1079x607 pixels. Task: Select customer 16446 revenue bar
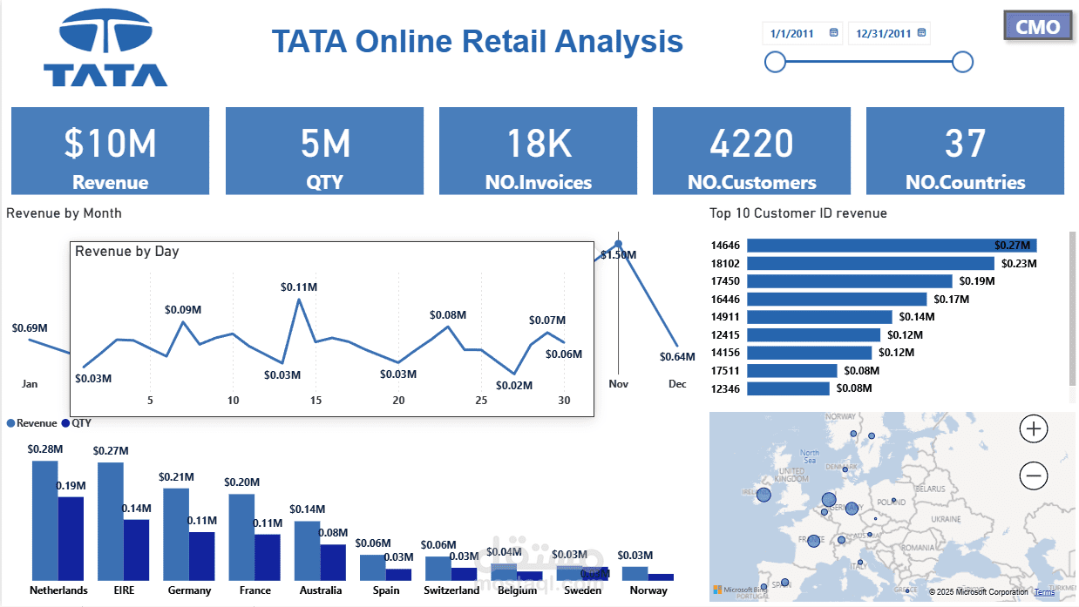point(837,299)
